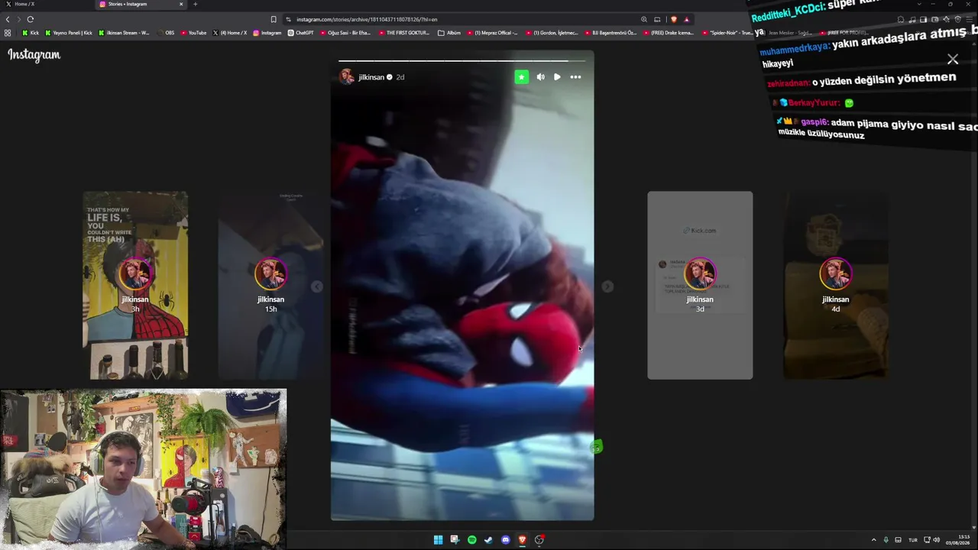Open the Instagram bookmark
Screen dimensions: 978x550
coord(267,33)
